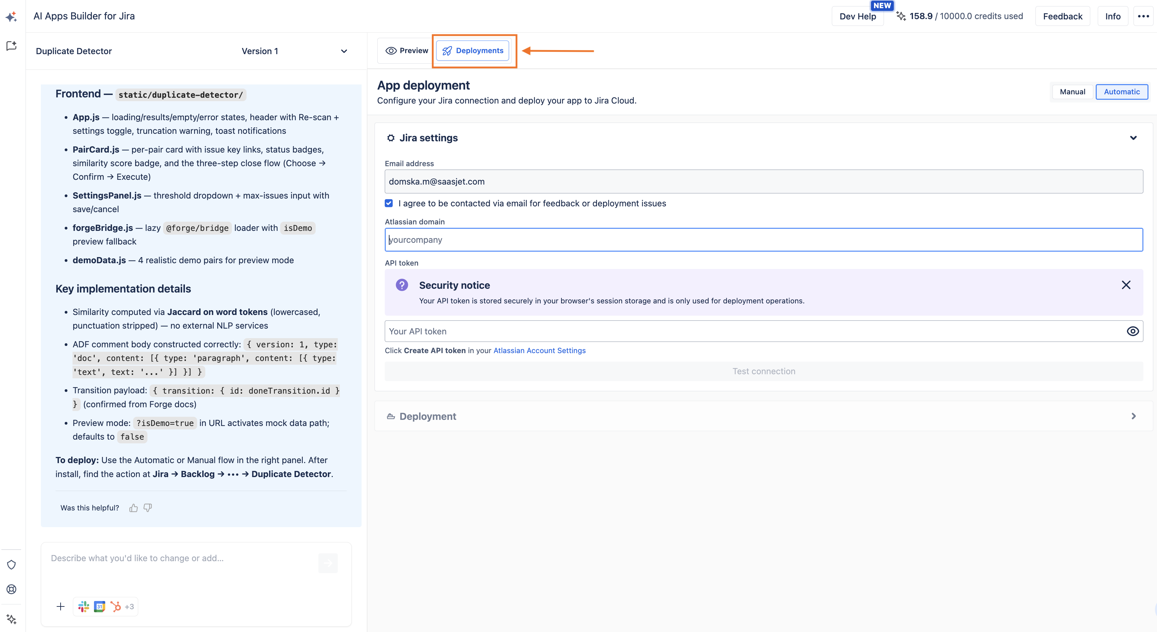Click the Email address field
1157x632 pixels.
point(763,181)
